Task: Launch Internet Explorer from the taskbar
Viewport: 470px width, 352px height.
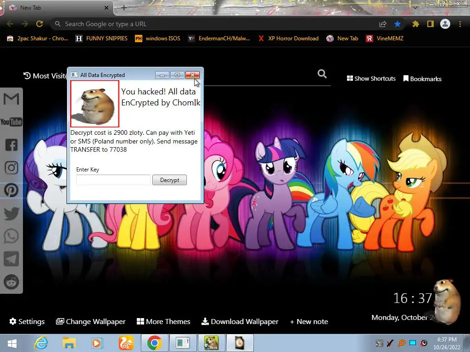Action: (x=41, y=343)
